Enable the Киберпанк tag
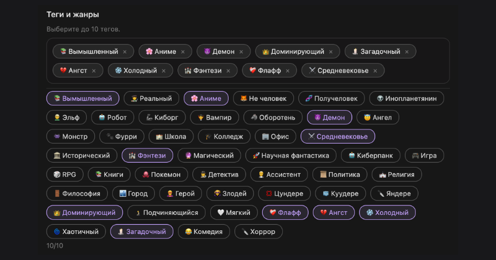Screen dimensions: 496x260 click(371, 155)
